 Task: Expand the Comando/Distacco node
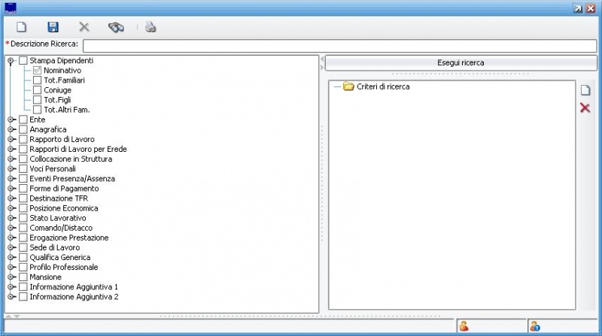pos(11,228)
